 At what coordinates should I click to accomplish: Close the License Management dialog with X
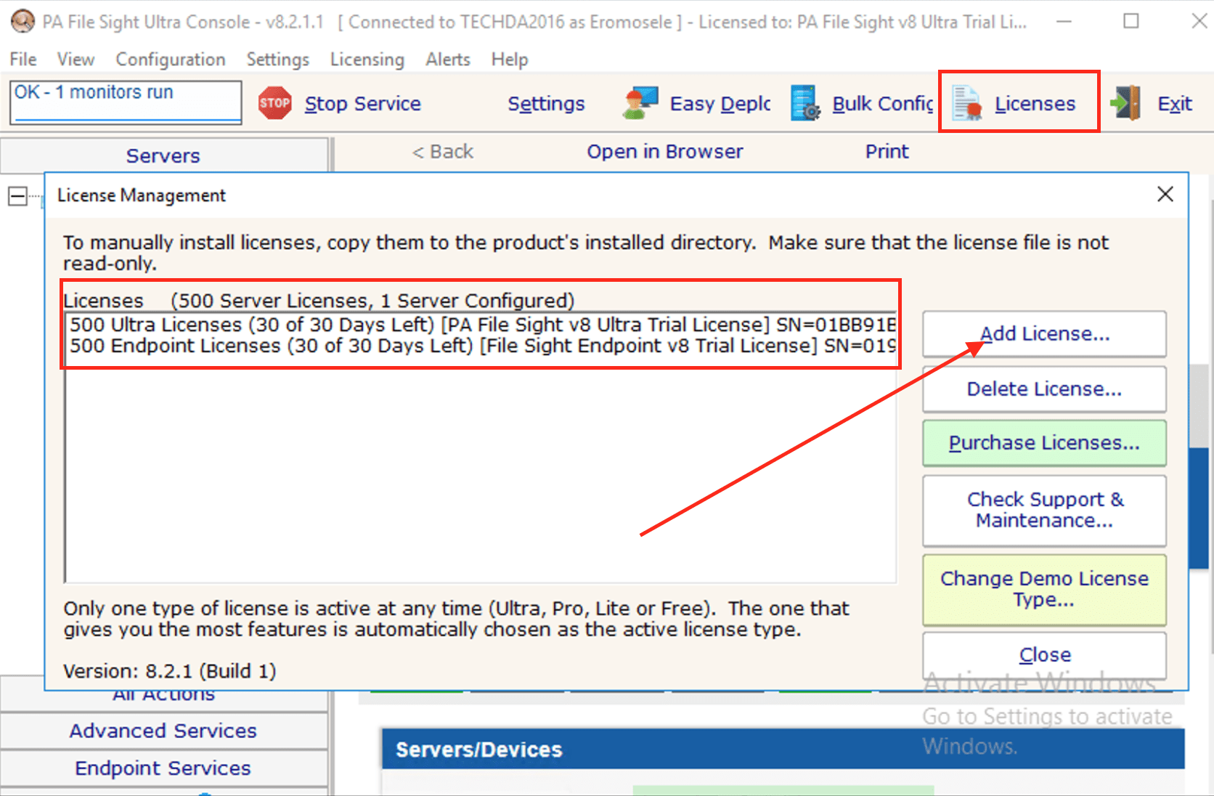pos(1165,195)
